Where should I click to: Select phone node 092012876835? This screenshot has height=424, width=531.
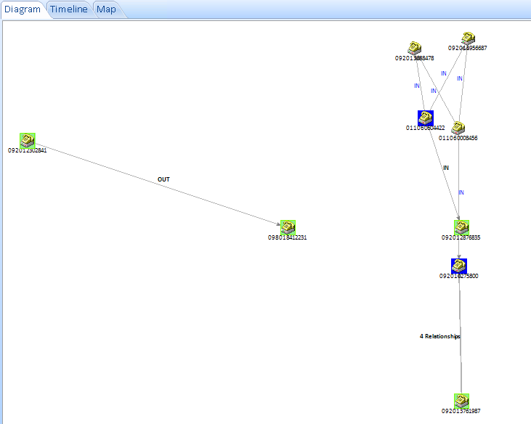tap(461, 227)
